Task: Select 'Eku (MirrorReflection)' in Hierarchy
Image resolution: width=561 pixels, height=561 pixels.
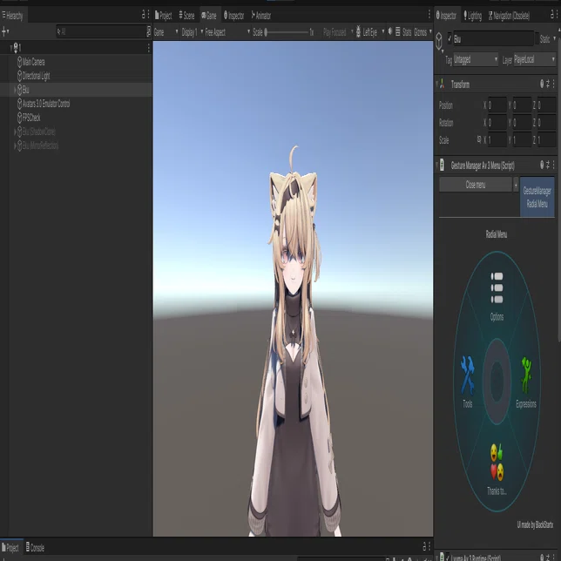Action: pos(40,145)
